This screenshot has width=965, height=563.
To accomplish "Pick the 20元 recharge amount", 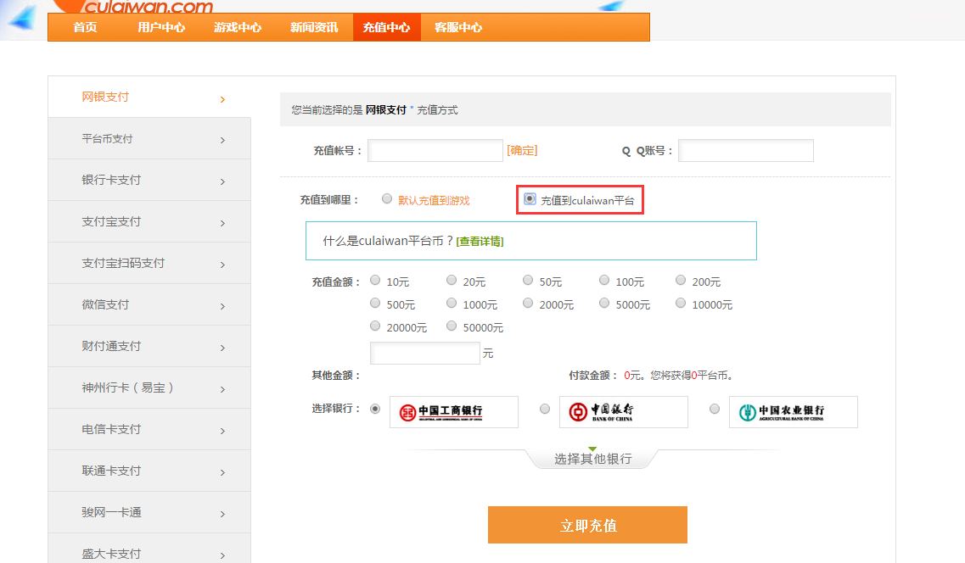I will (452, 281).
